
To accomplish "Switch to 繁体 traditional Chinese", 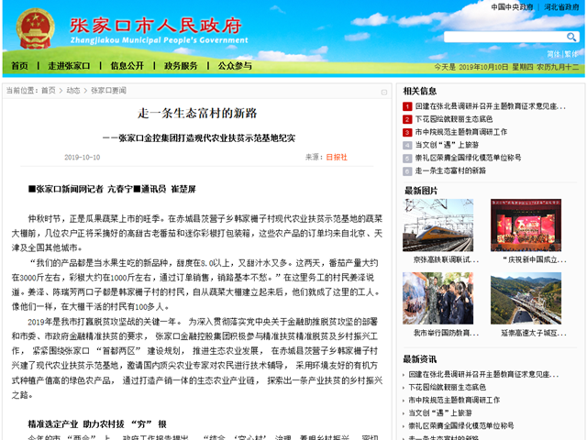I will coord(571,54).
